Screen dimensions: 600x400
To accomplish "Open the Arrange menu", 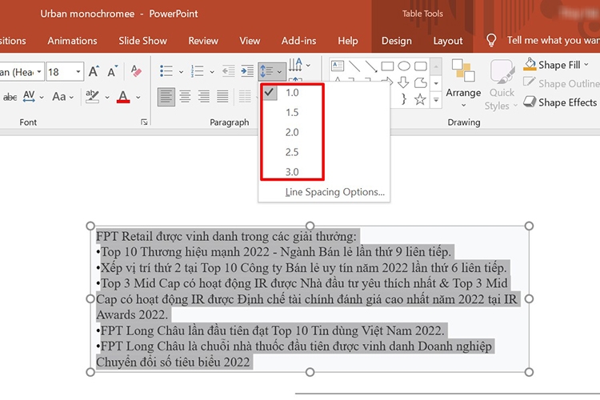I will tap(463, 83).
